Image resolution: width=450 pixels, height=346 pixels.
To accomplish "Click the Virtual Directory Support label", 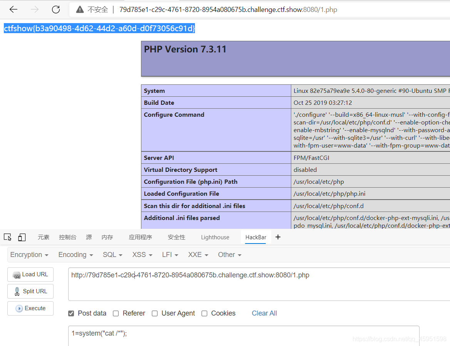I will pyautogui.click(x=181, y=170).
